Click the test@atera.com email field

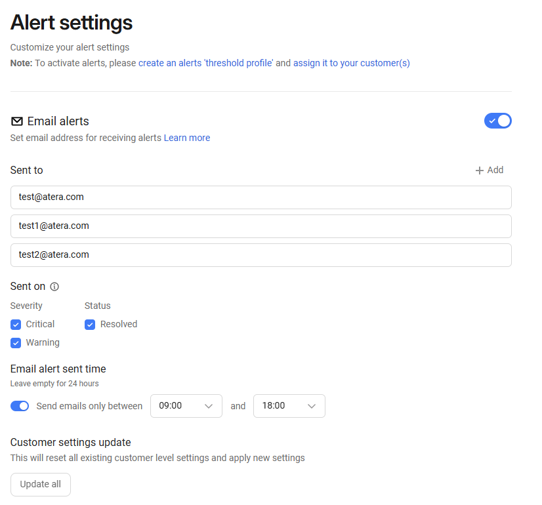click(x=261, y=197)
